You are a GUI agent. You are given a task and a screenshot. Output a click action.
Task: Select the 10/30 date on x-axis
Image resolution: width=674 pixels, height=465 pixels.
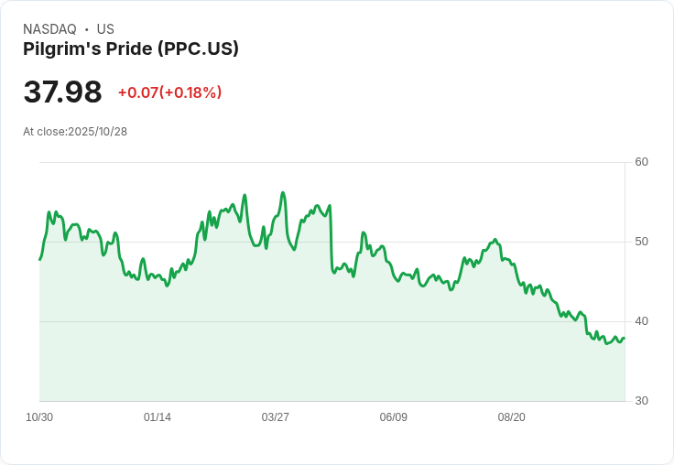(39, 417)
